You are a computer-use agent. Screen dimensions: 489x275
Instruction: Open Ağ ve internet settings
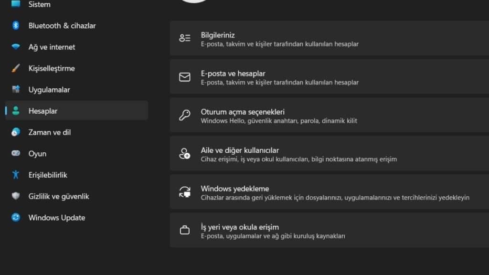(x=76, y=47)
